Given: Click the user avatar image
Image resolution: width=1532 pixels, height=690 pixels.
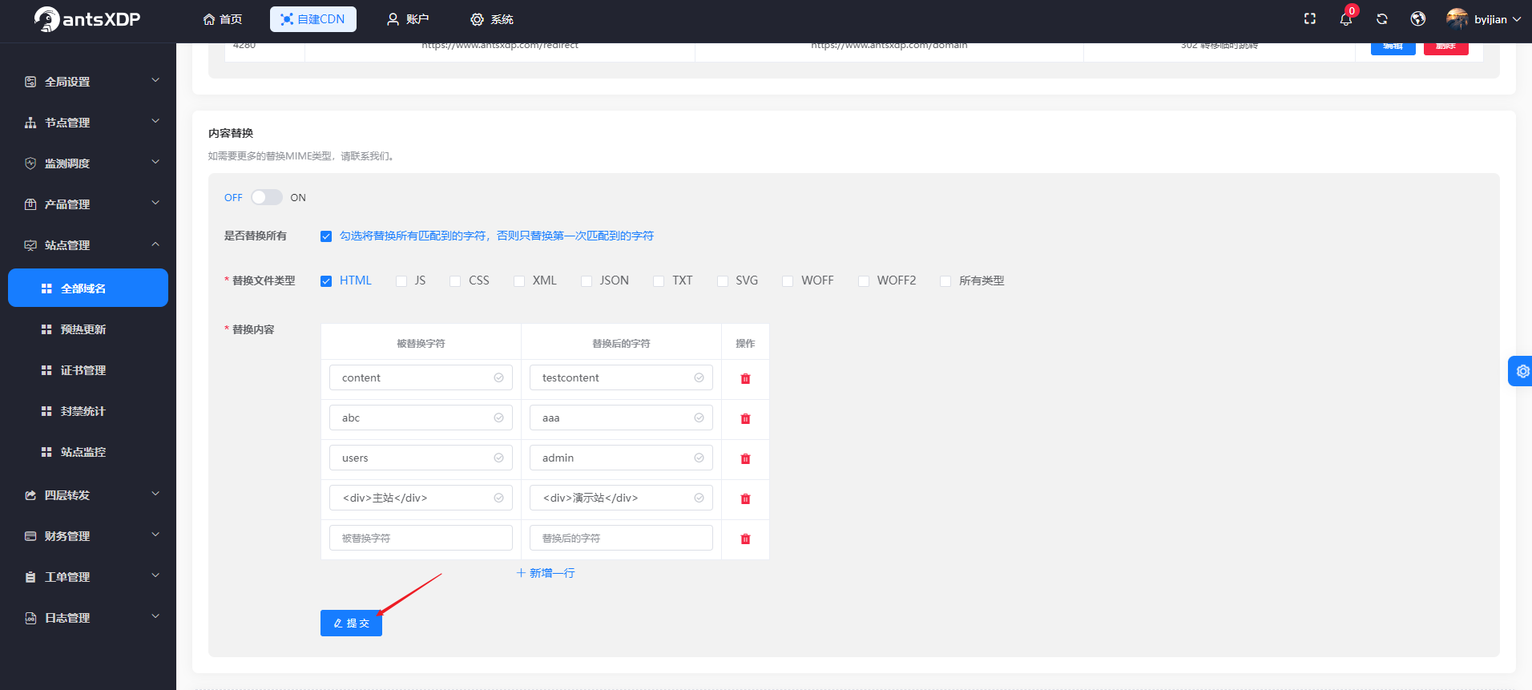Looking at the screenshot, I should [x=1457, y=19].
